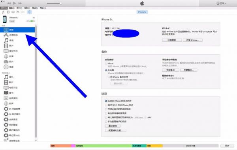Open the account dropdown at top right
This screenshot has width=237, height=150.
point(222,3)
